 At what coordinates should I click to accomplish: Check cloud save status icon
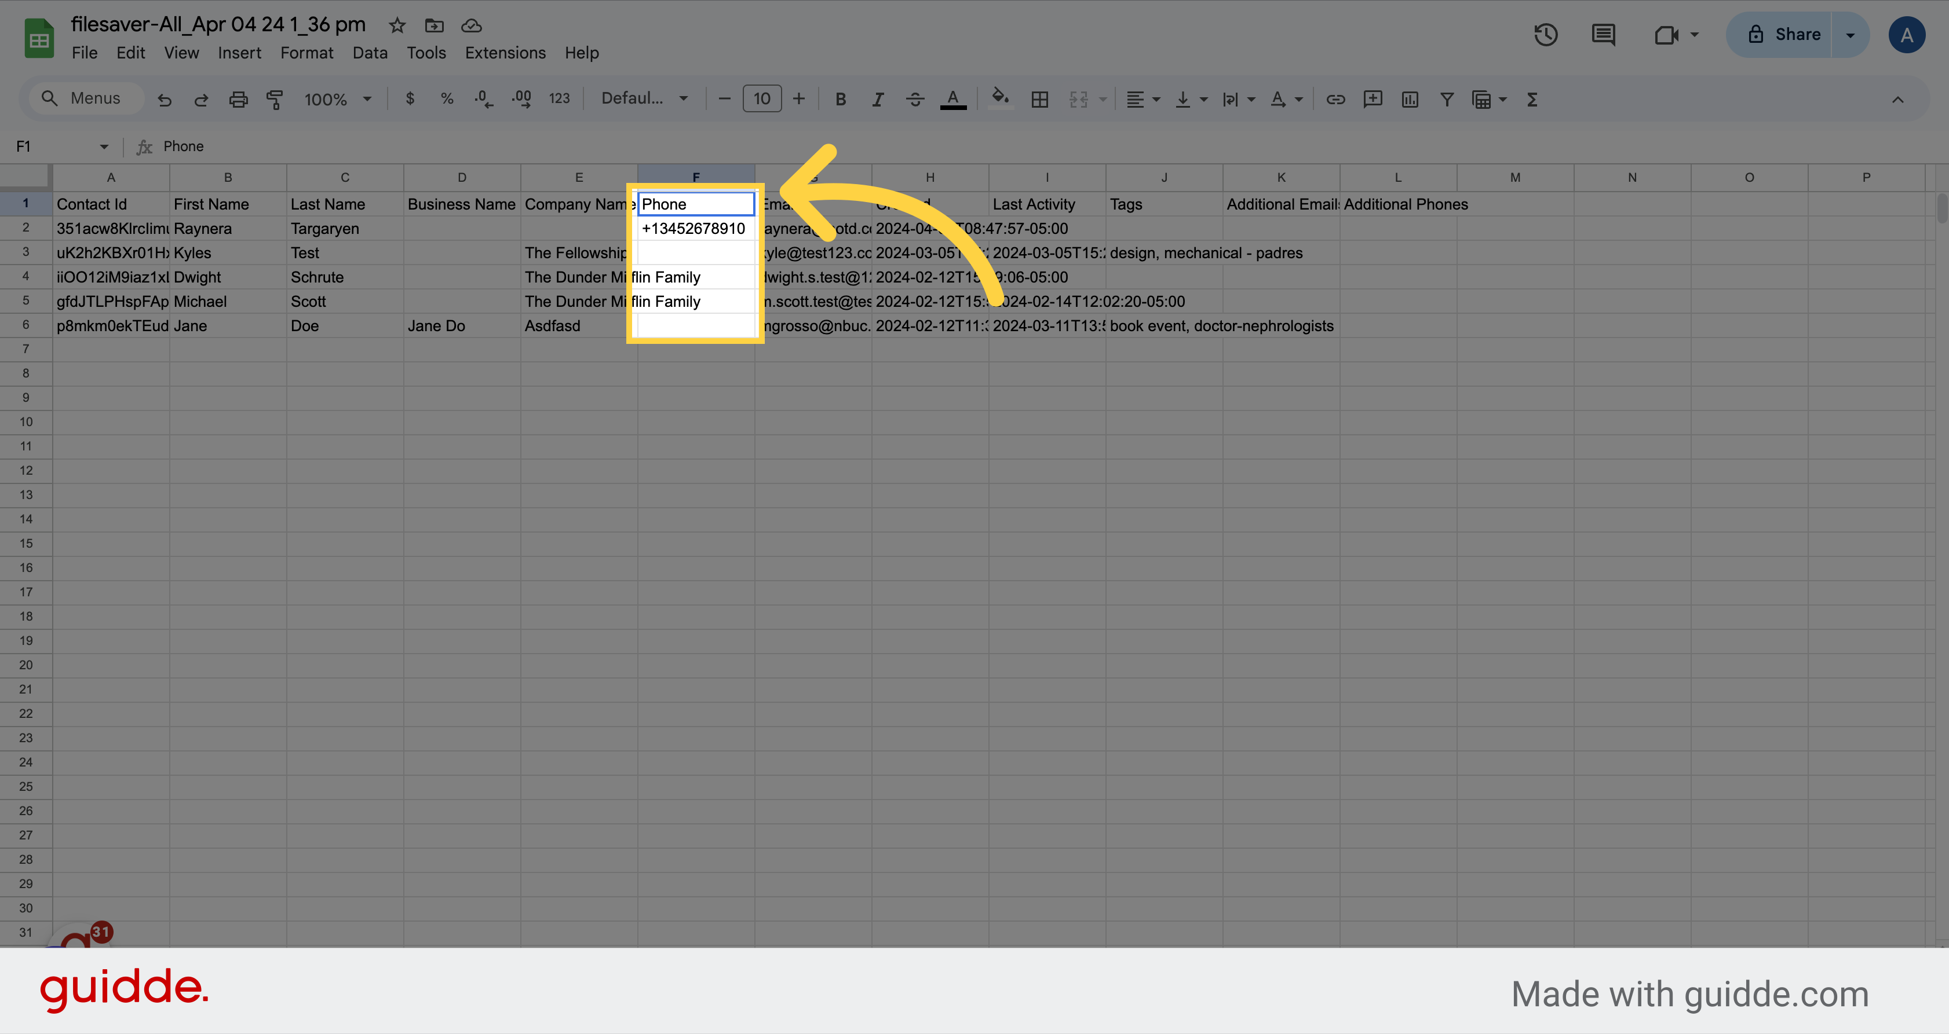(472, 25)
